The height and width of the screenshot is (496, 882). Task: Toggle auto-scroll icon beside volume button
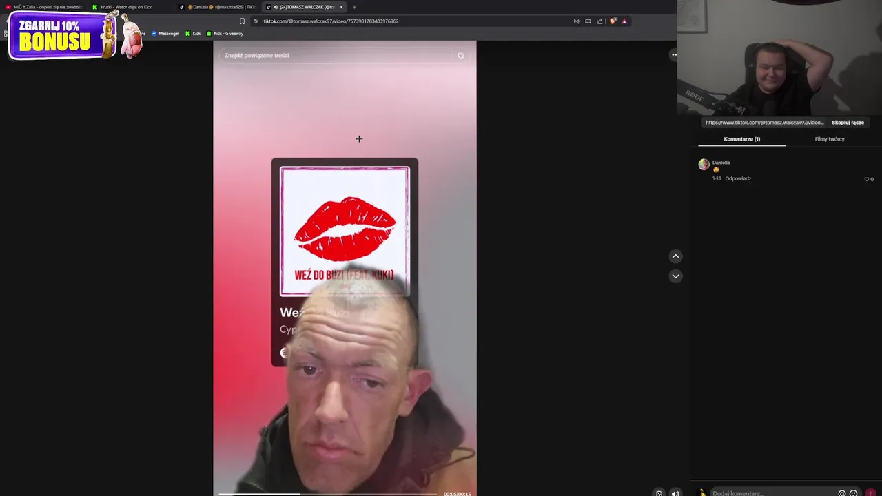point(659,493)
